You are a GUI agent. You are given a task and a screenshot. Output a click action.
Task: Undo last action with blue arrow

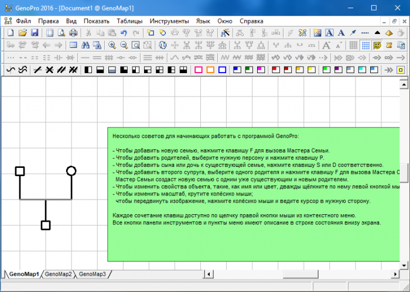point(124,33)
